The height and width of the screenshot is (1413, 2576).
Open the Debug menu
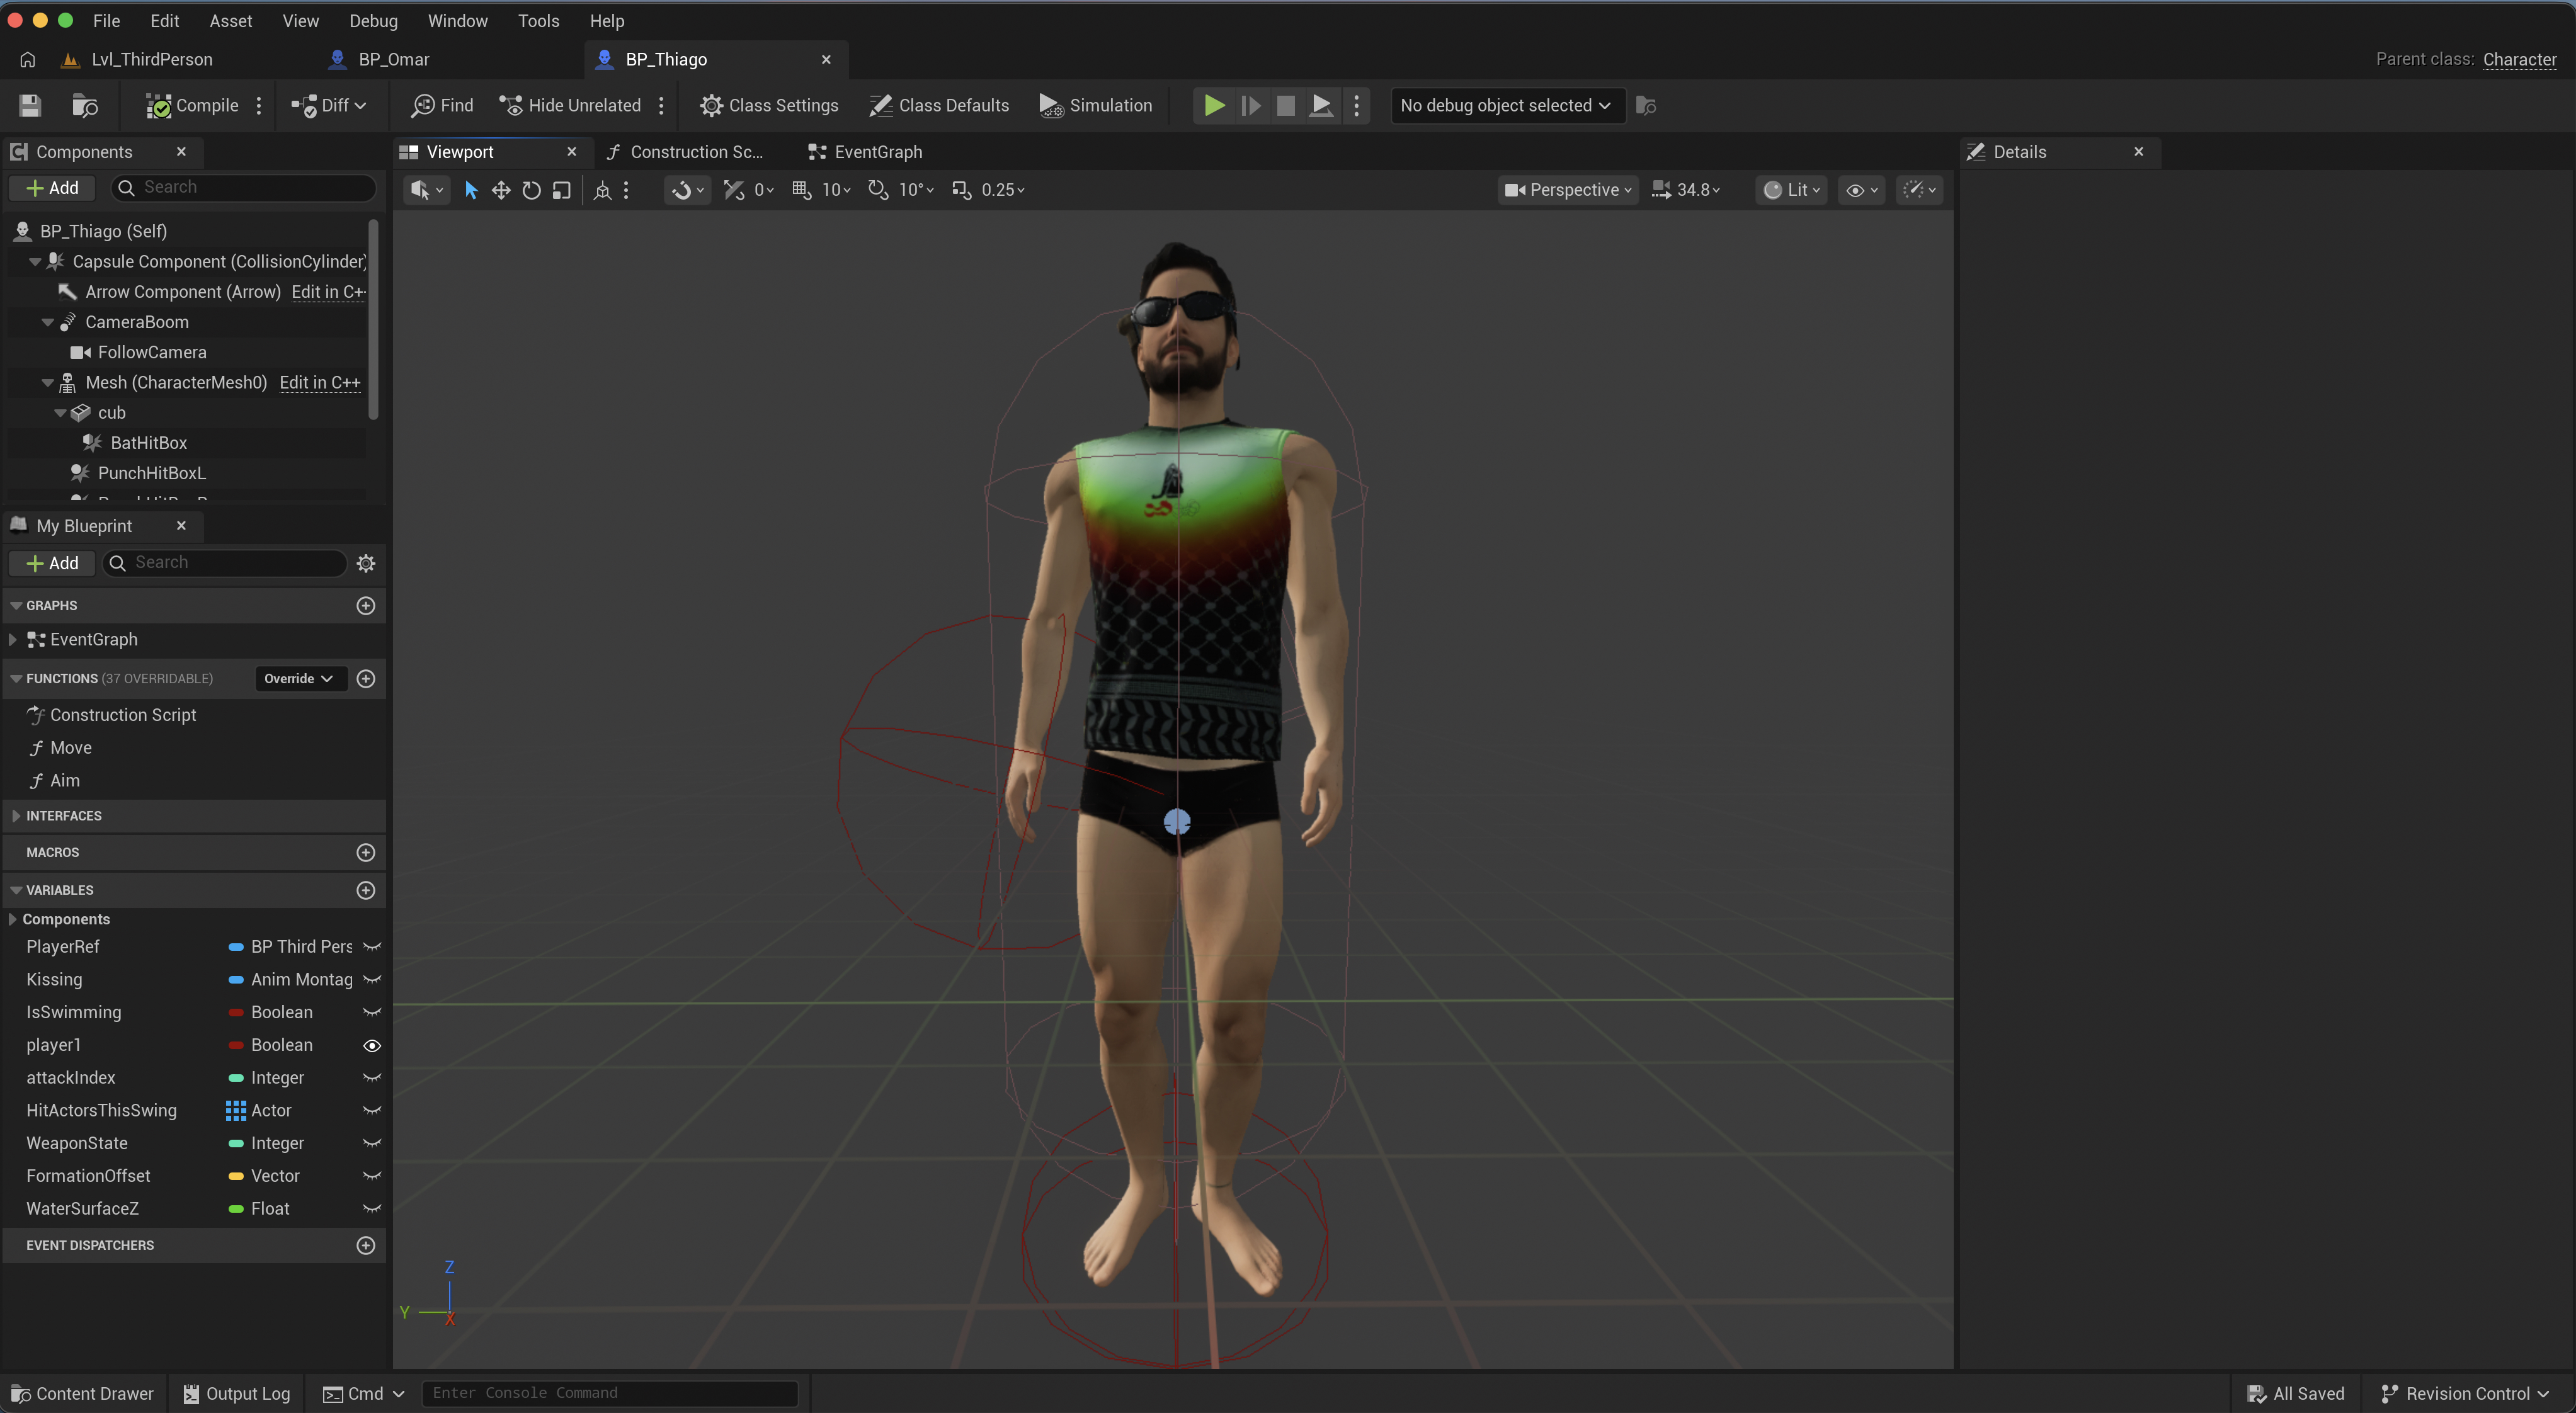tap(373, 20)
